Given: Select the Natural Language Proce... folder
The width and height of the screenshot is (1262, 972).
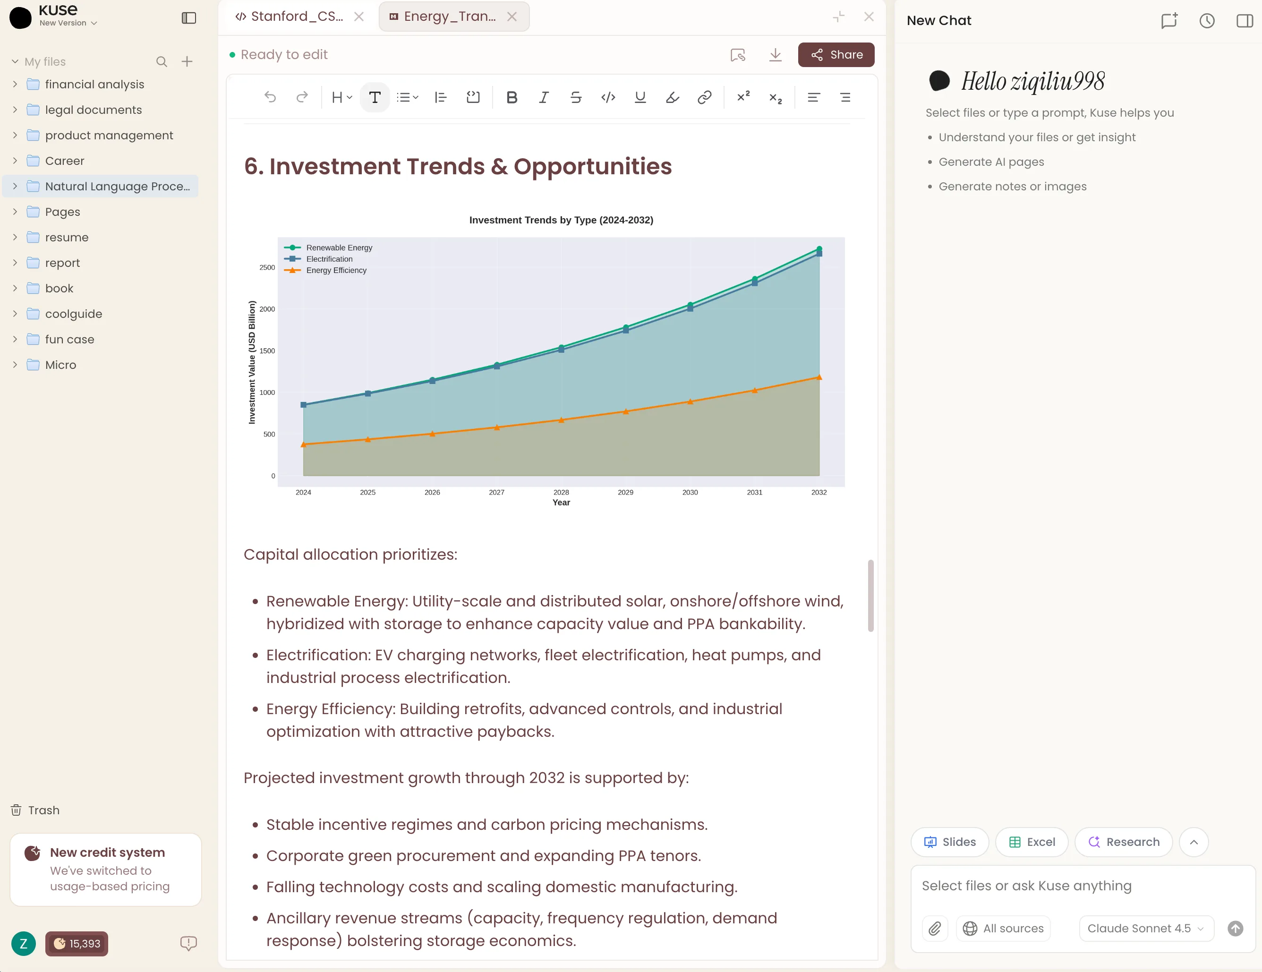Looking at the screenshot, I should coord(101,186).
